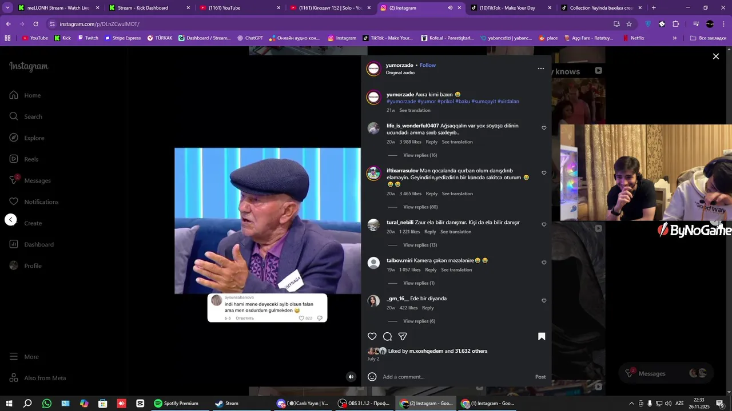732x411 pixels.
Task: Open the #sumqayit hashtag
Action: tap(484, 102)
